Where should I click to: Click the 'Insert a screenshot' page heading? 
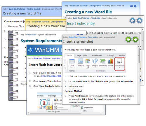(x=78, y=42)
